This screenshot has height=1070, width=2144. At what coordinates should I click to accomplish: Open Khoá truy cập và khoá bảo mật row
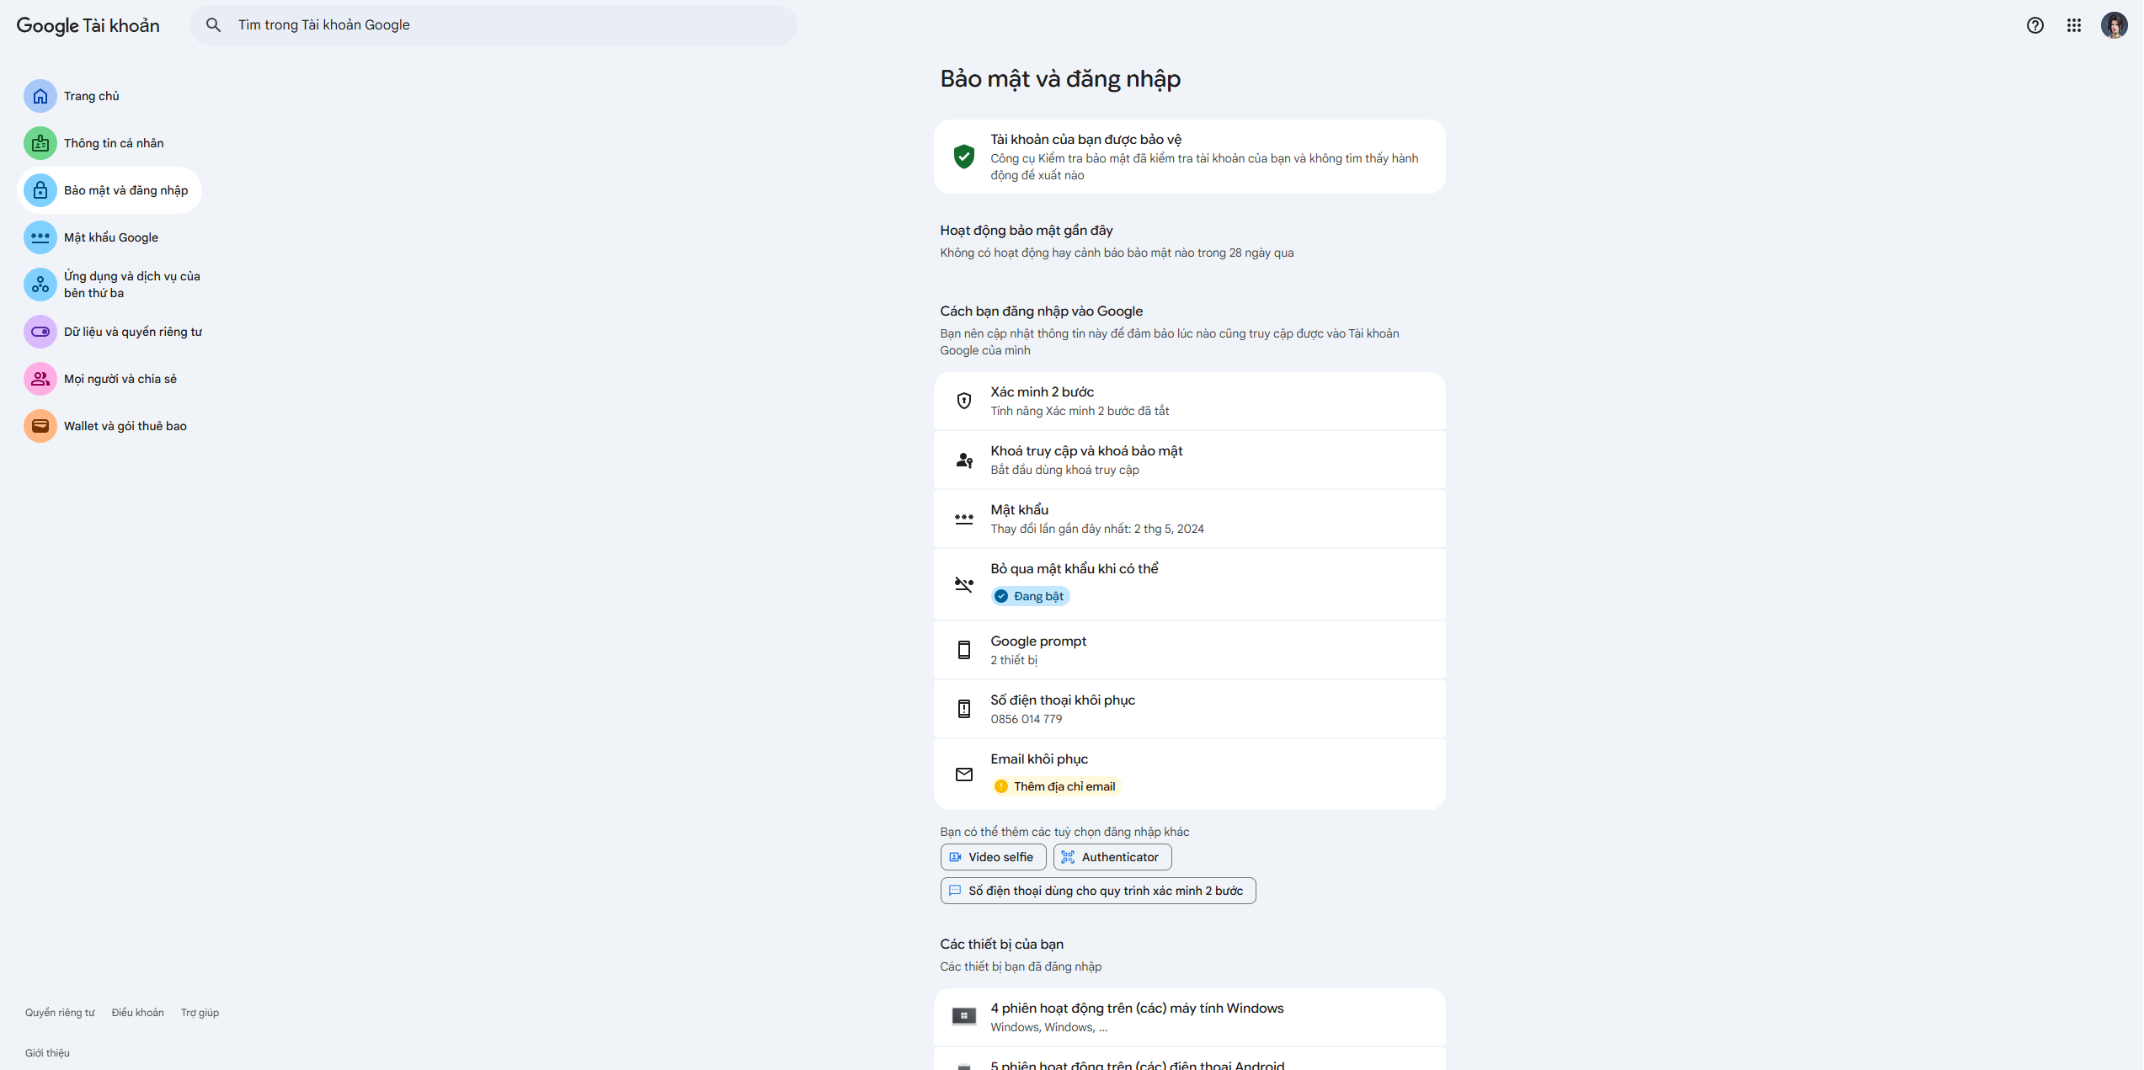1188,460
